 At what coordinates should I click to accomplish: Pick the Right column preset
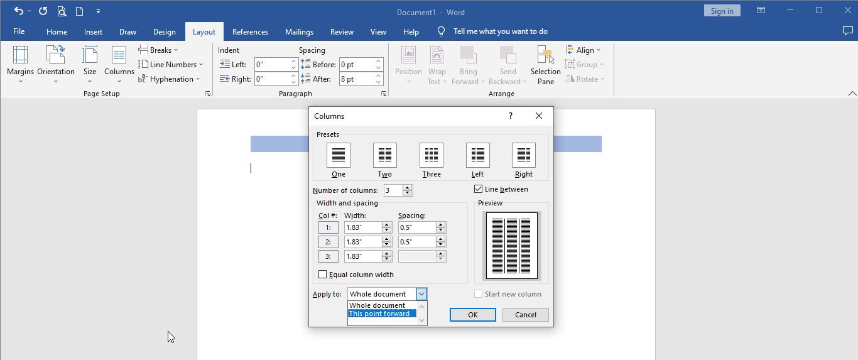click(523, 155)
